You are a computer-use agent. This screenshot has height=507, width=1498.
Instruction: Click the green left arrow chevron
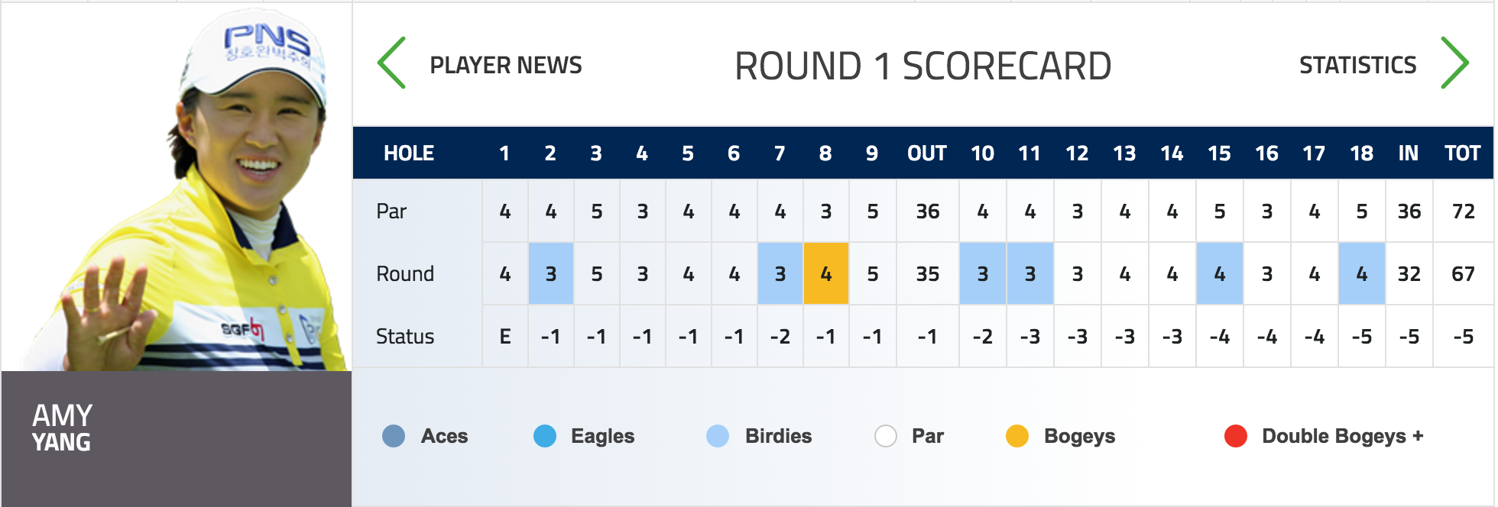coord(391,63)
